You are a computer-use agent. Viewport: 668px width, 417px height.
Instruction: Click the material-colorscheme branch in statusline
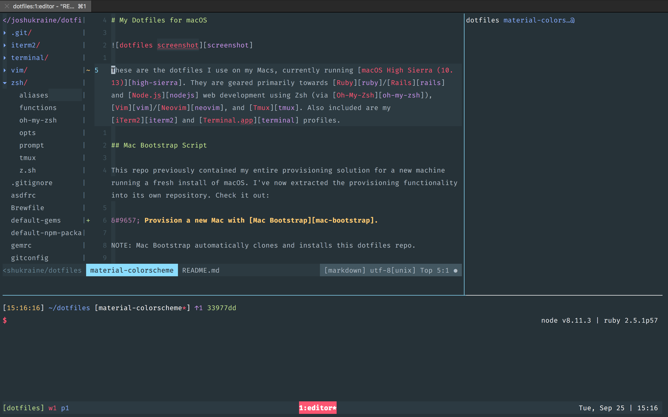[132, 270]
